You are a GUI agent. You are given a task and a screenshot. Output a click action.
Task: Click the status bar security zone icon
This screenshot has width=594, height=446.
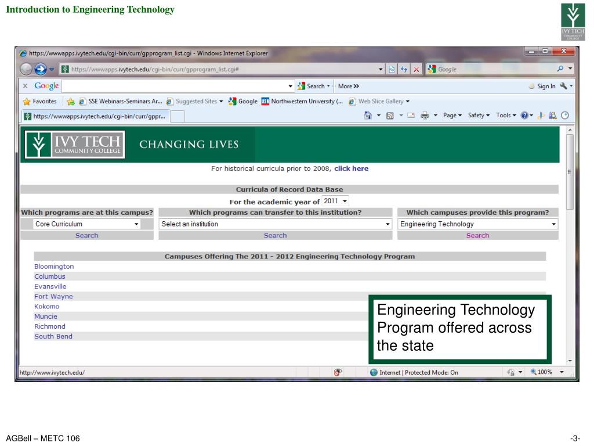[374, 372]
